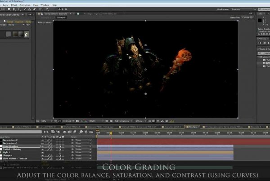Click the Colorista C logo icon
The height and width of the screenshot is (181, 270).
pyautogui.click(x=26, y=35)
